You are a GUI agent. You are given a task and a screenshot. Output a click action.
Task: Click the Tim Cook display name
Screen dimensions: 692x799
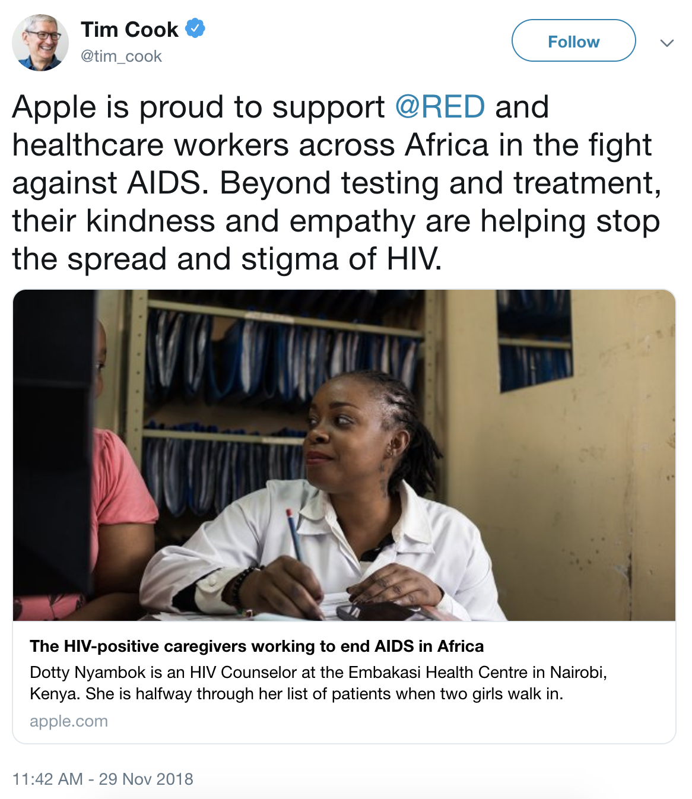[x=129, y=29]
